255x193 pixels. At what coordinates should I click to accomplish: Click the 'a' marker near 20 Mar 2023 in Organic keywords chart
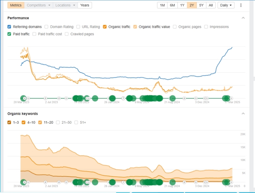24,182
